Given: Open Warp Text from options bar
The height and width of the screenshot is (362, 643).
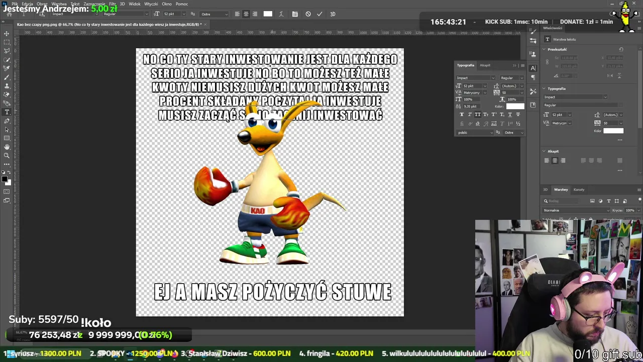Looking at the screenshot, I should (281, 14).
